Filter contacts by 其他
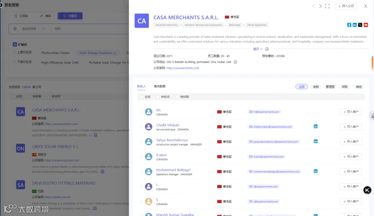The height and width of the screenshot is (216, 374). click(x=359, y=87)
